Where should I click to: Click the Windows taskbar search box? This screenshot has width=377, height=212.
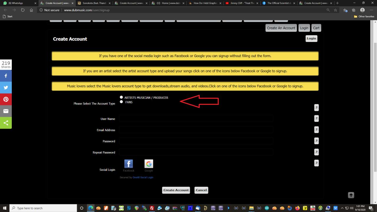pyautogui.click(x=43, y=208)
